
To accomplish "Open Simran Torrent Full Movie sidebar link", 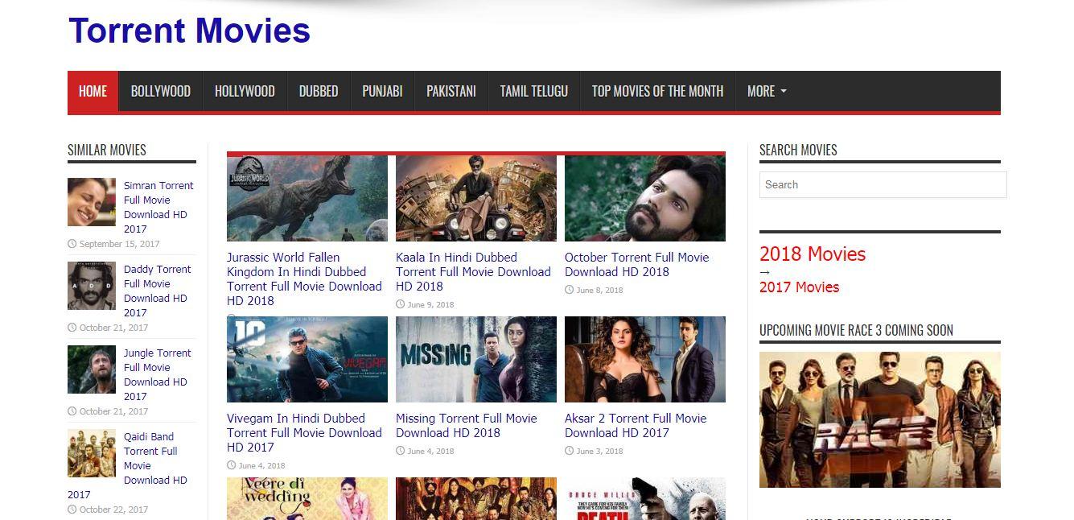I will tap(158, 207).
